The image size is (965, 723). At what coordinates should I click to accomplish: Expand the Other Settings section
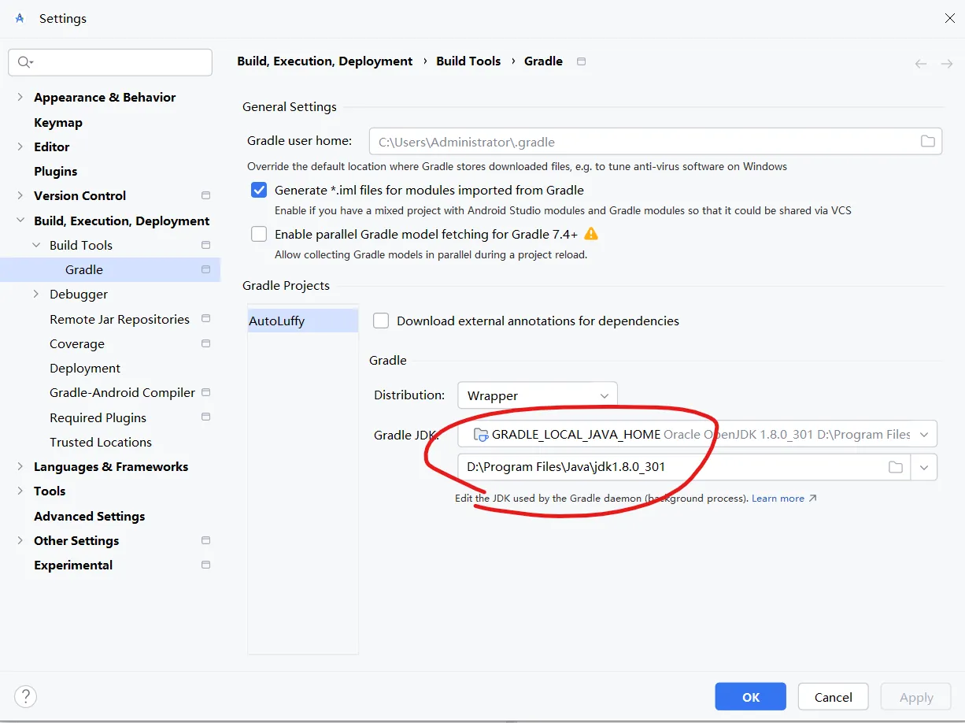click(20, 540)
